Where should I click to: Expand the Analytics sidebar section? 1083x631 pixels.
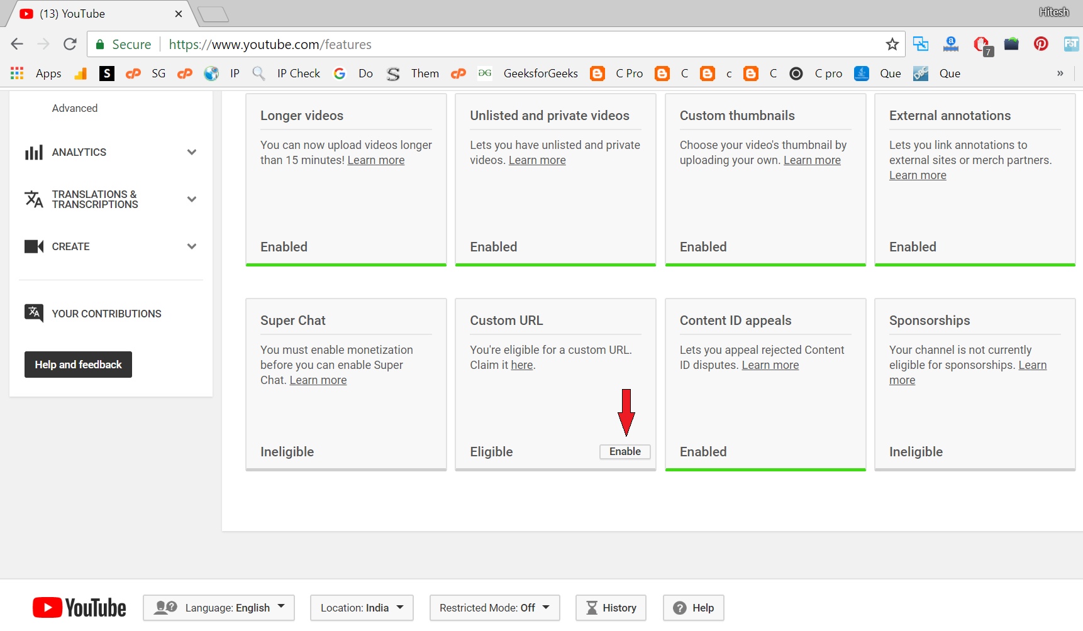[192, 152]
